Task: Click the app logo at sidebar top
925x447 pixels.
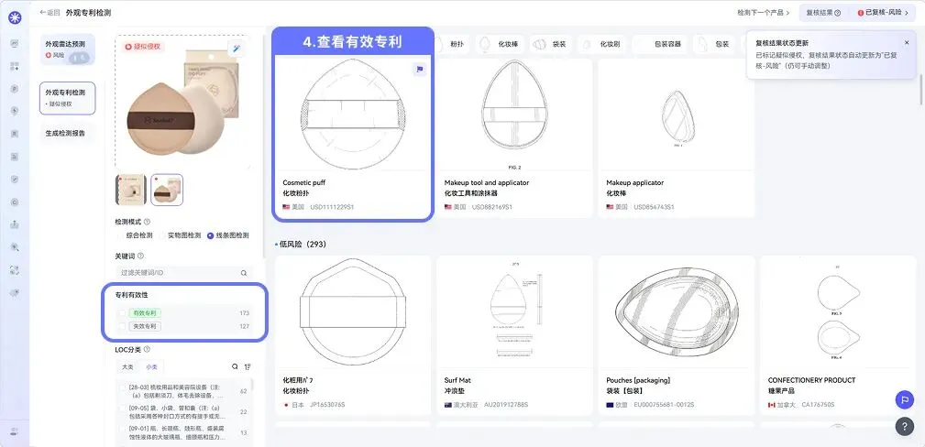Action: [15, 17]
